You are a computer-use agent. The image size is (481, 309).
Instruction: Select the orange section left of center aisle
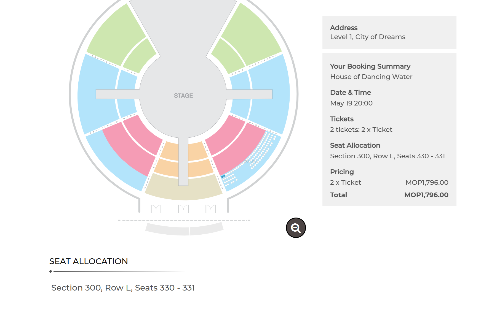pos(169,160)
